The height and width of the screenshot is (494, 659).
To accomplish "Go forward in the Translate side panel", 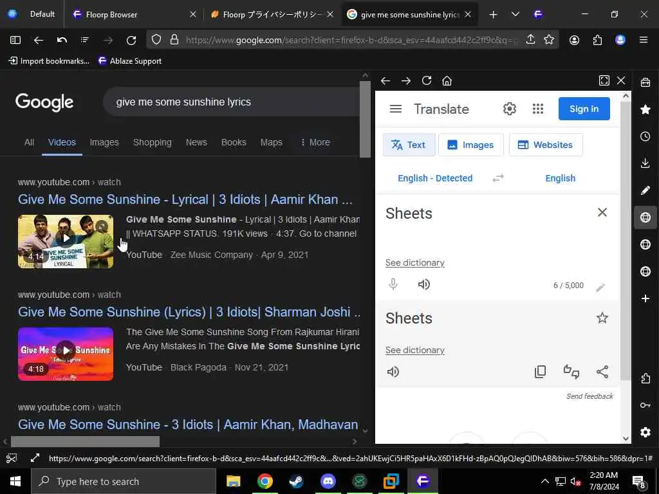I will click(x=406, y=80).
